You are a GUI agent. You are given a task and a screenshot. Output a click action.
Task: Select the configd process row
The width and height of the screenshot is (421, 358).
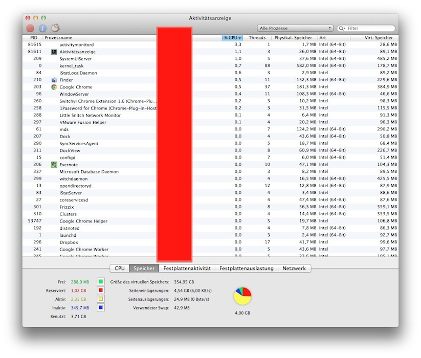coord(211,158)
